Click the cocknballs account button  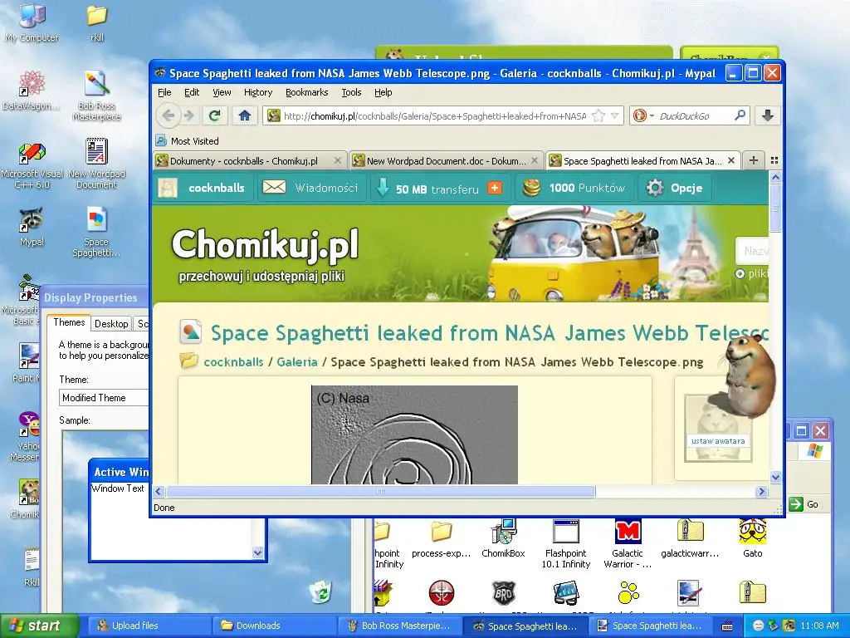pos(204,188)
